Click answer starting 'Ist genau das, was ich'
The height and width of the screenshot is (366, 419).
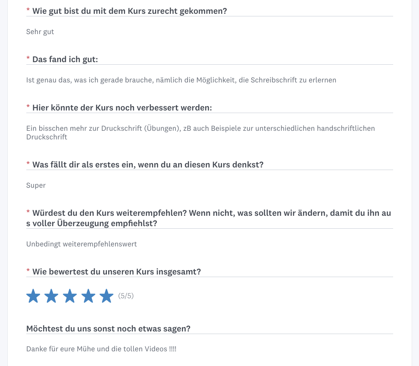(181, 80)
